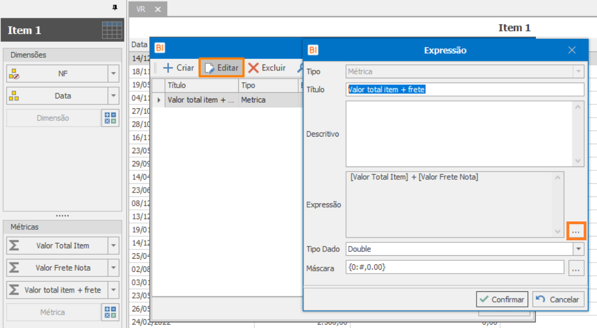Confirm the expression with Confirmar
The height and width of the screenshot is (328, 597).
tap(502, 300)
